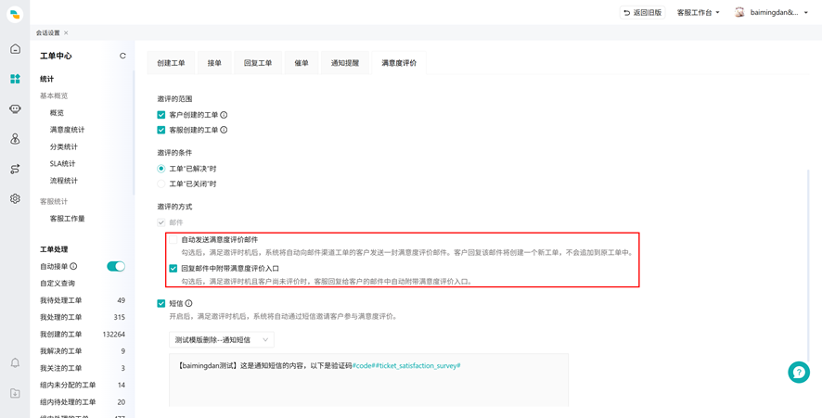Open 客服工作量 in the sidebar
Image resolution: width=822 pixels, height=418 pixels.
(67, 219)
